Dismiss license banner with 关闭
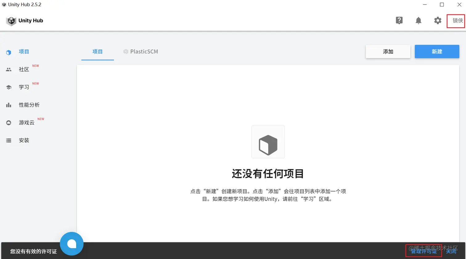The width and height of the screenshot is (466, 259). point(451,251)
